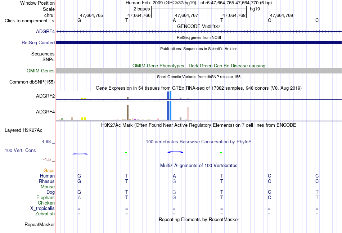342x233 pixels.
Task: Click the Human species label in Multiz
Action: coord(47,176)
